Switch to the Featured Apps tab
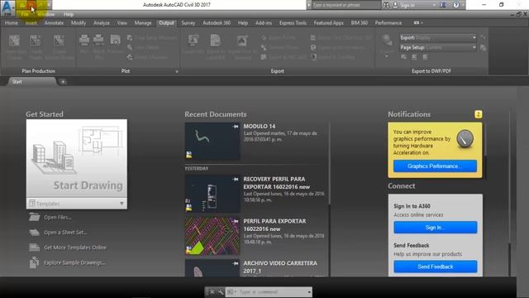529x298 pixels. (328, 23)
